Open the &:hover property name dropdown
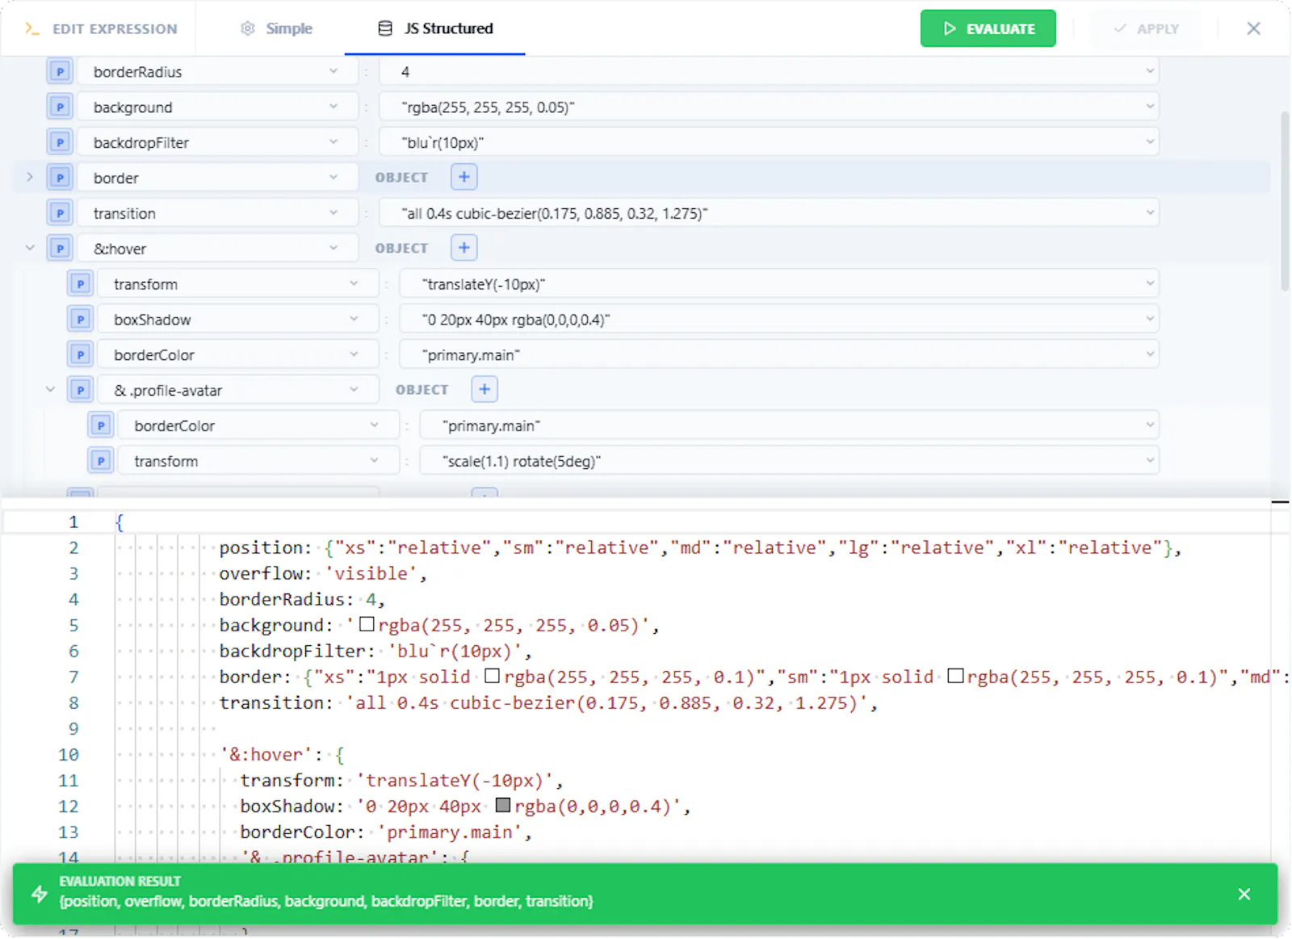This screenshot has height=939, width=1292. 333,248
